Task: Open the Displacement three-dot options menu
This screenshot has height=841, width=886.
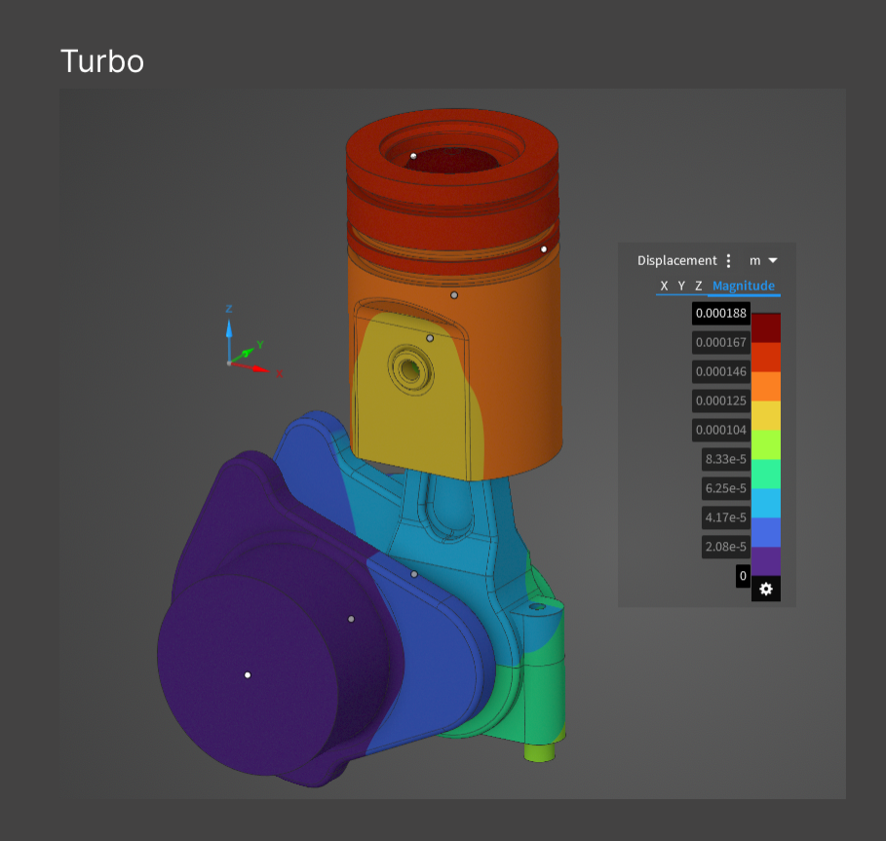Action: (728, 260)
